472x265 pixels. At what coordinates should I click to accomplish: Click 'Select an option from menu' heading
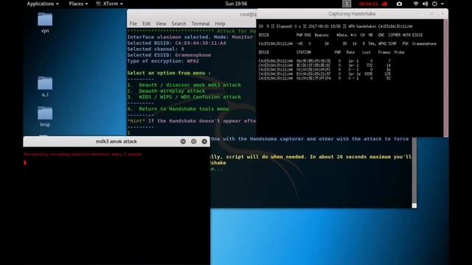tap(169, 73)
